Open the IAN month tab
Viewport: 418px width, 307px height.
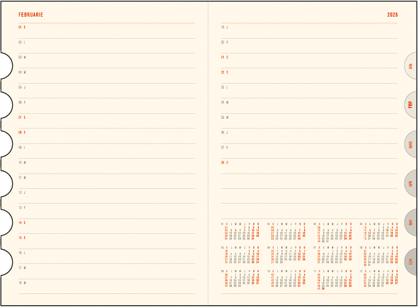coord(410,66)
